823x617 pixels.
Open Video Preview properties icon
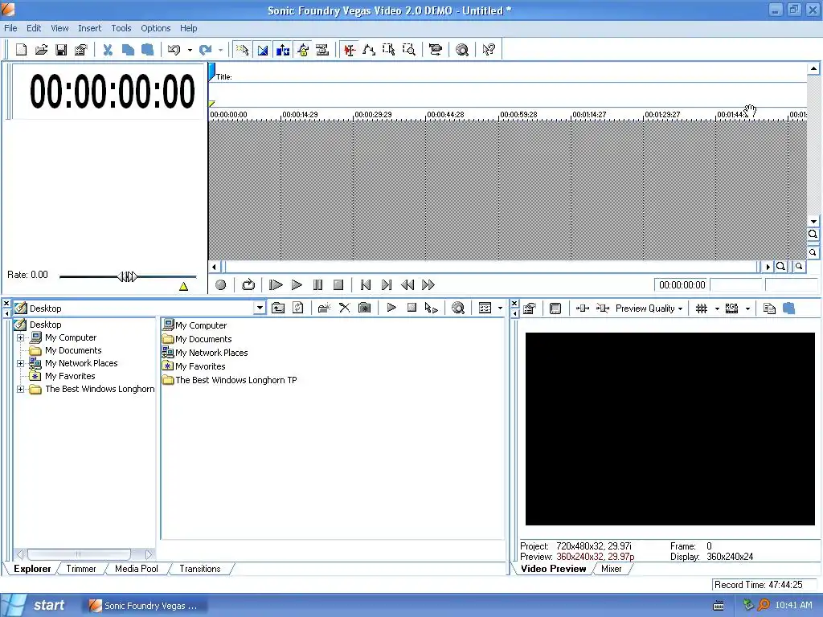[x=530, y=308]
